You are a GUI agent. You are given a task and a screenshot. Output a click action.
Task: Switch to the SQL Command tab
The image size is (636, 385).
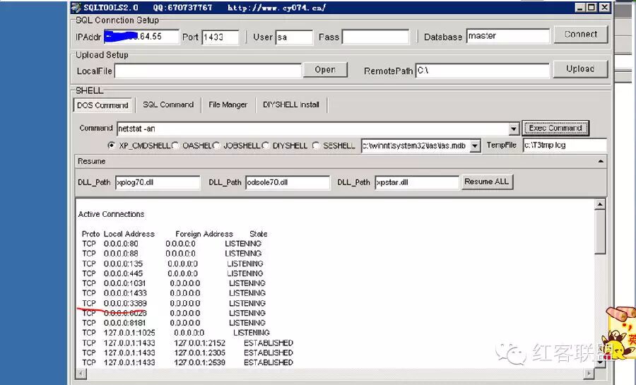coord(168,105)
